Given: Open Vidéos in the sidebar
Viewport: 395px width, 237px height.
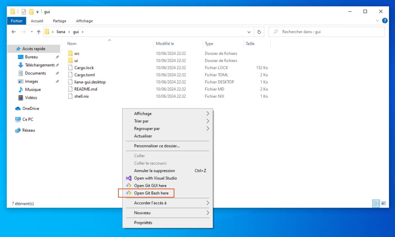Looking at the screenshot, I should [x=31, y=97].
